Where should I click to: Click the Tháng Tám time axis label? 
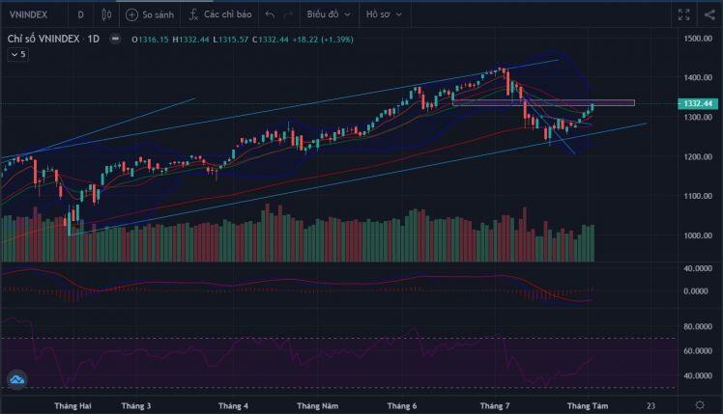(588, 405)
